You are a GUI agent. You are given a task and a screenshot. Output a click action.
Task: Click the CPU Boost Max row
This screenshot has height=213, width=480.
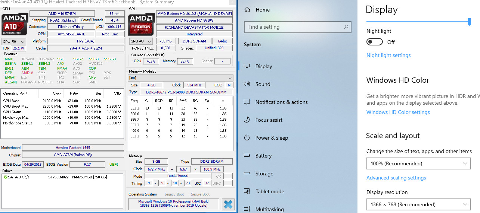(62, 106)
